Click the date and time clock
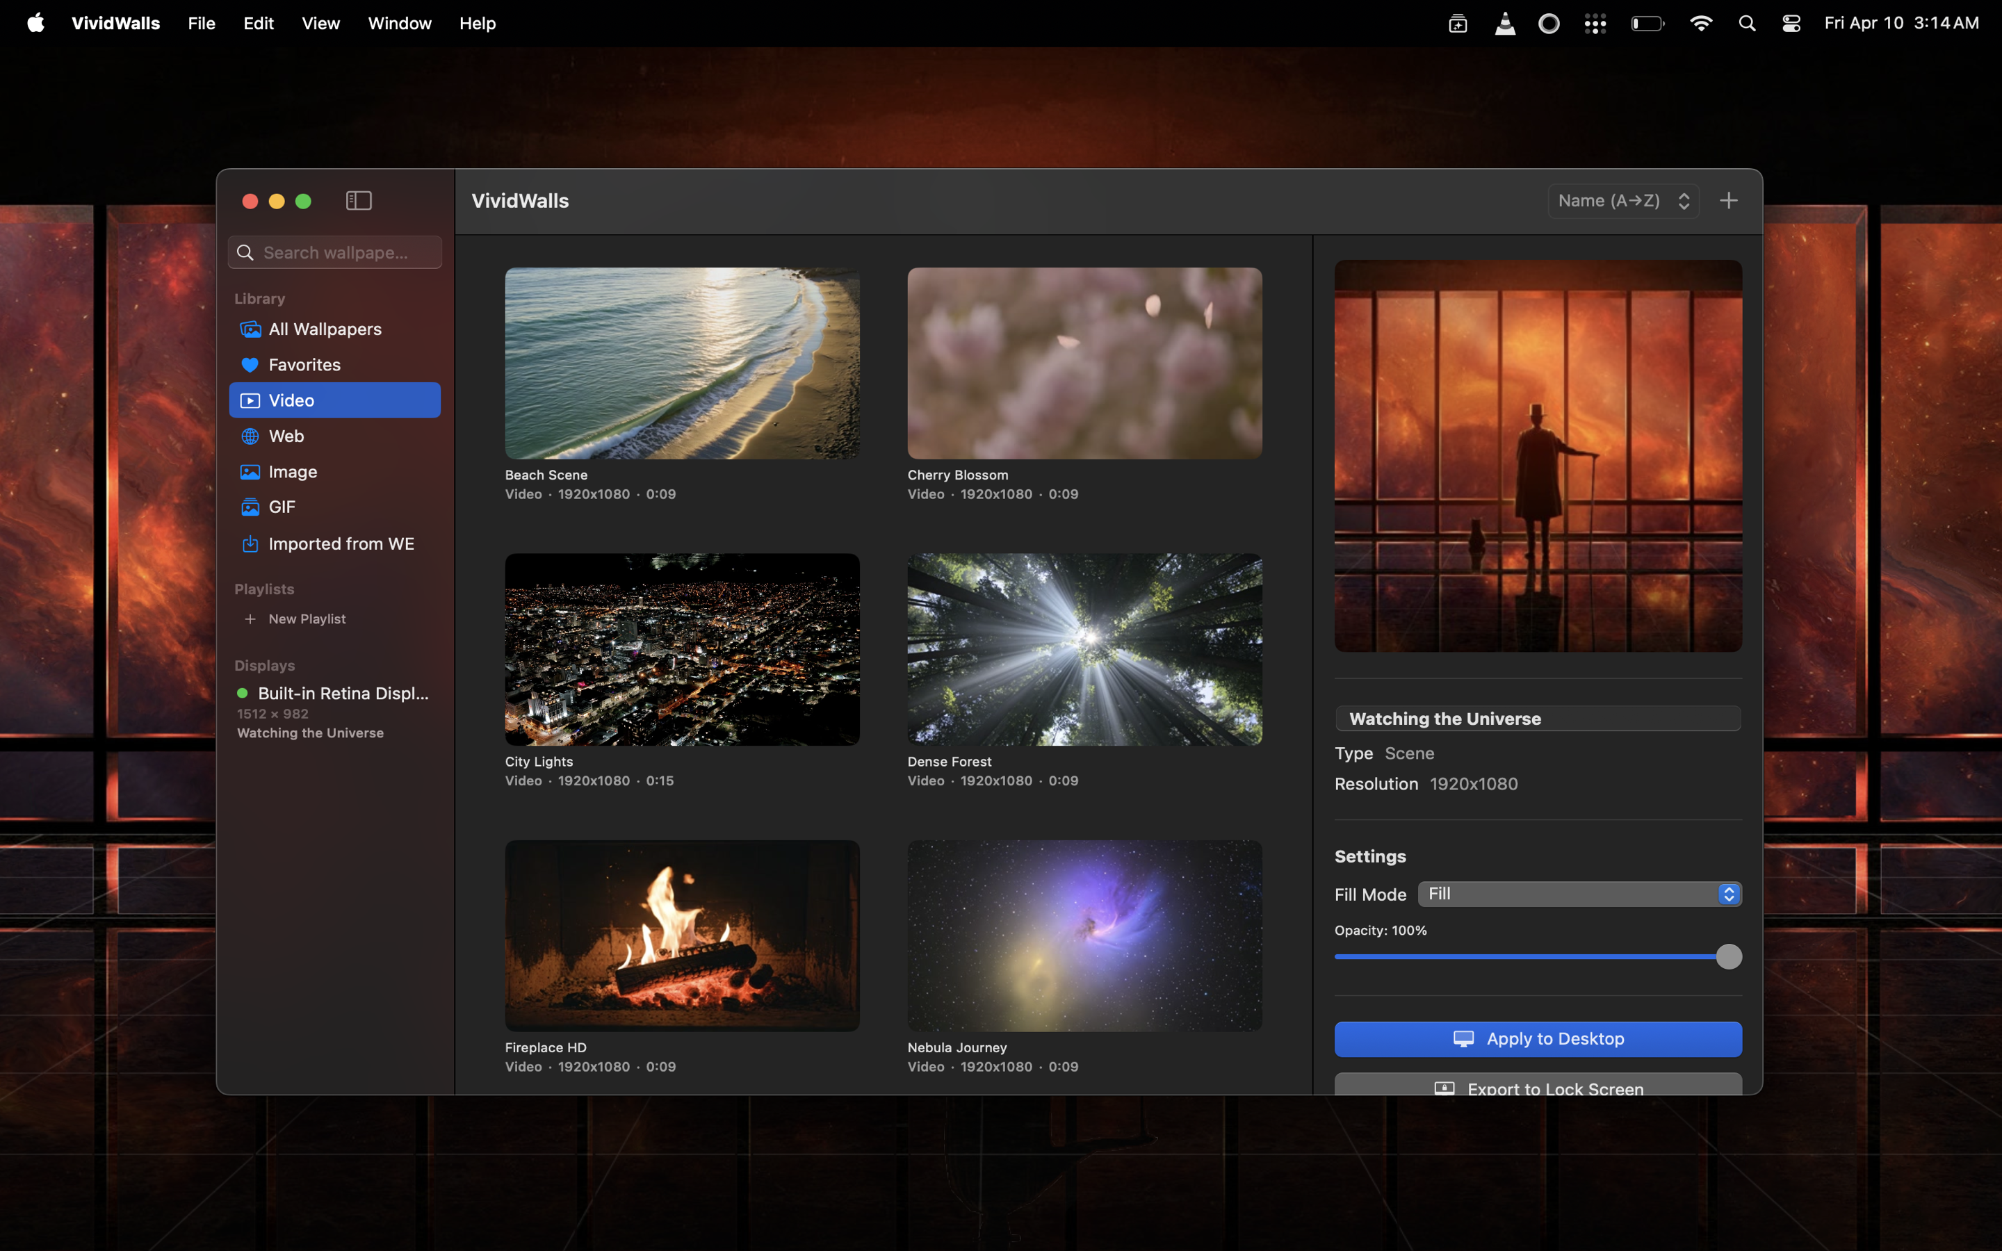This screenshot has height=1251, width=2002. point(1901,23)
